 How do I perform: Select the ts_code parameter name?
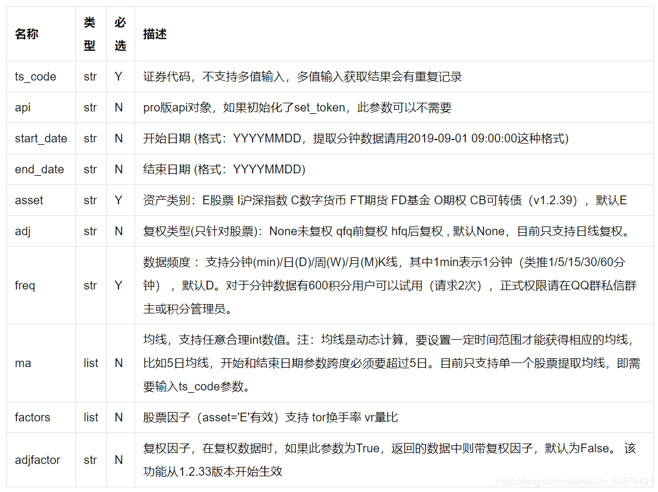click(x=35, y=77)
